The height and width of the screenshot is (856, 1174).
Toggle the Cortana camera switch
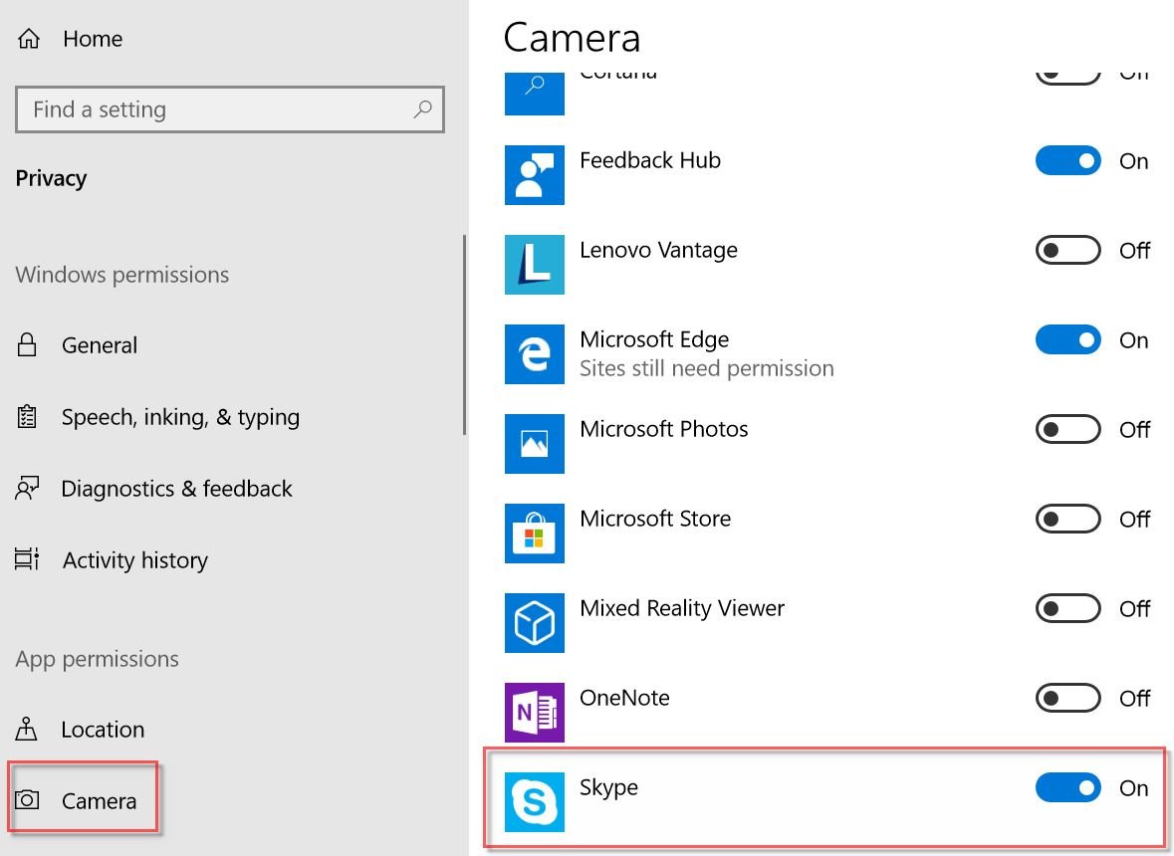[x=1067, y=78]
